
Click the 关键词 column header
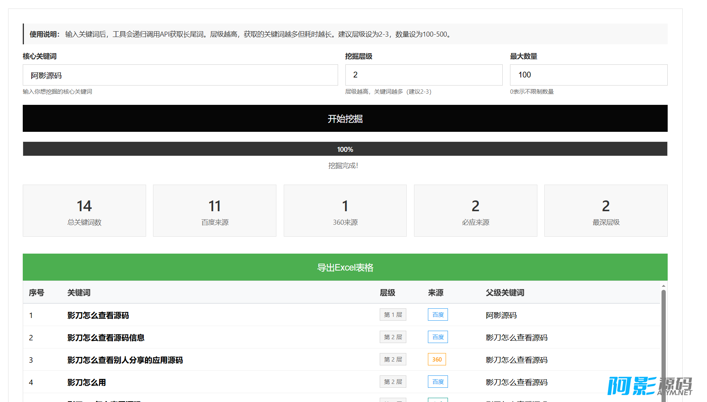point(79,293)
